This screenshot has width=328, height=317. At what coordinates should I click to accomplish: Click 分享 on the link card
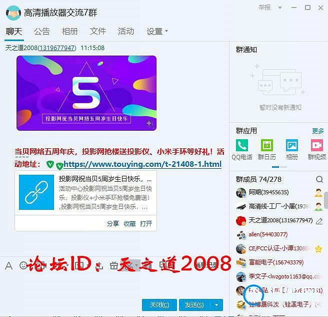pos(113,223)
